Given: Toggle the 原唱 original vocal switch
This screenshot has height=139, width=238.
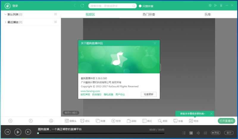Looking at the screenshot, I should click(x=215, y=133).
